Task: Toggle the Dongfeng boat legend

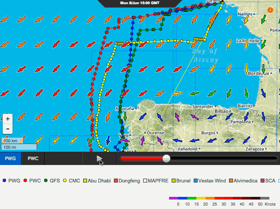Action: [127, 181]
